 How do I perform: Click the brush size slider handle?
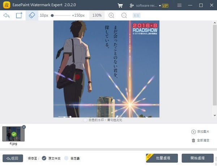coord(52,16)
